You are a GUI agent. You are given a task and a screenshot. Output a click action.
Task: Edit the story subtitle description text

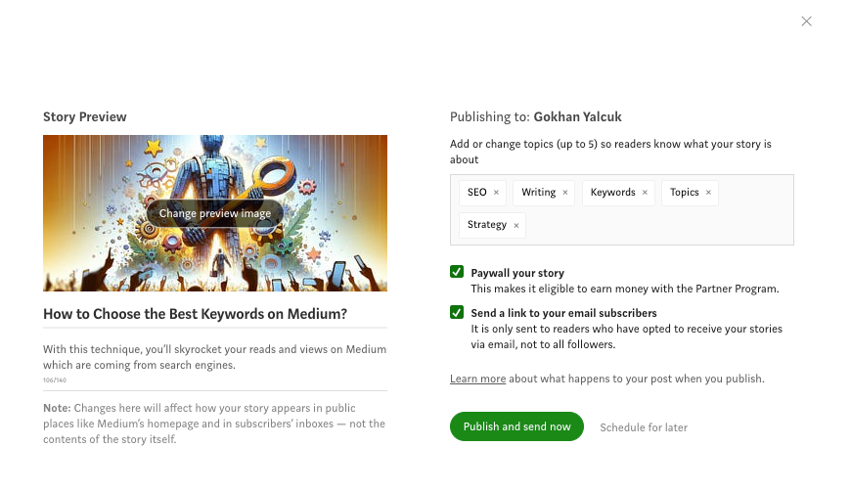[215, 357]
